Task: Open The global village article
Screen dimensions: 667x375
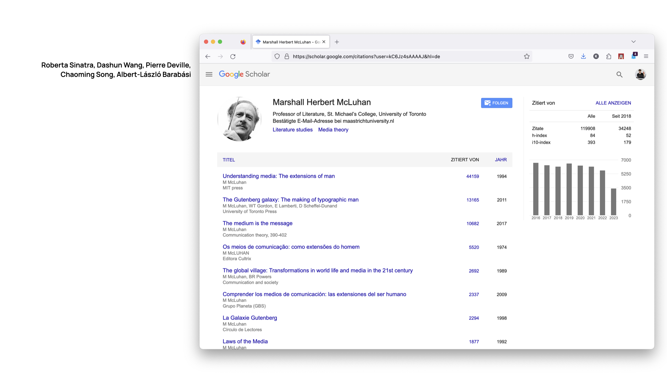Action: click(x=318, y=270)
